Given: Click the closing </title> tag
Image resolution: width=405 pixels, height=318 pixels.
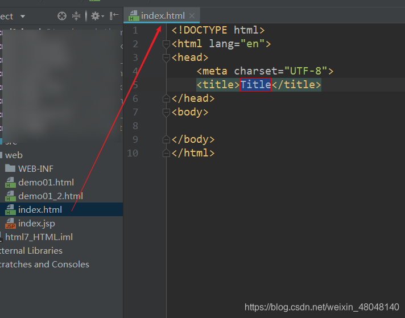Looking at the screenshot, I should [296, 85].
